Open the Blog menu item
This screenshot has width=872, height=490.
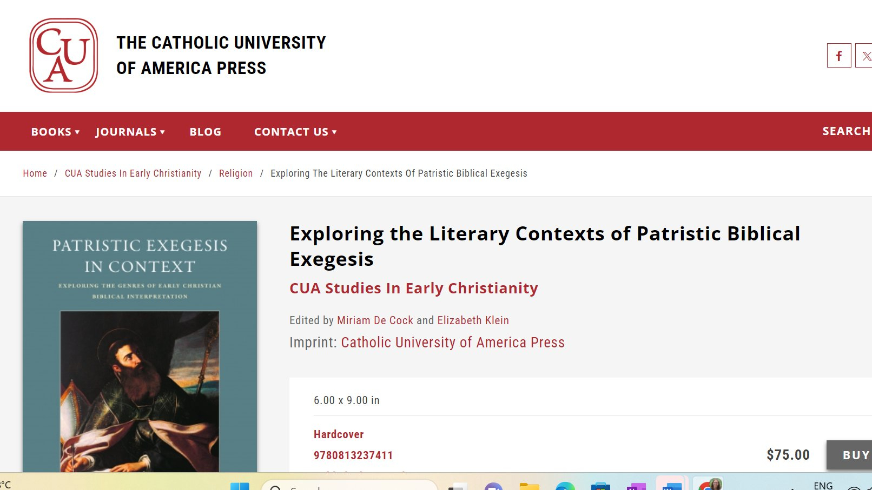click(x=205, y=132)
